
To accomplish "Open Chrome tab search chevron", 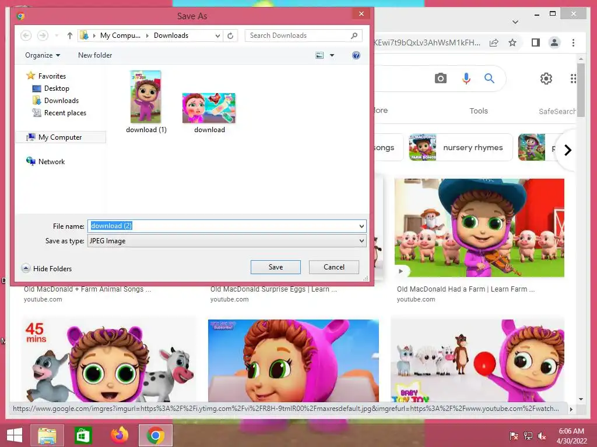I will pos(515,22).
